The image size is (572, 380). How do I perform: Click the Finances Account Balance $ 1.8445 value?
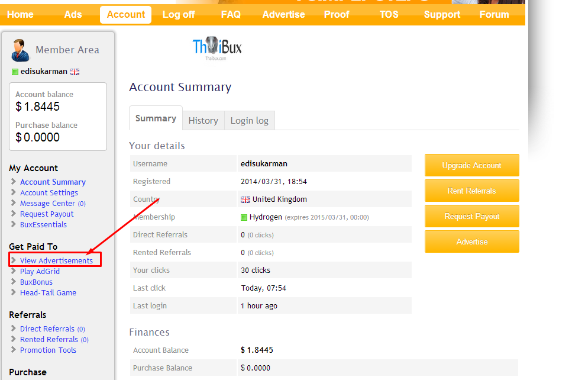[x=257, y=350]
